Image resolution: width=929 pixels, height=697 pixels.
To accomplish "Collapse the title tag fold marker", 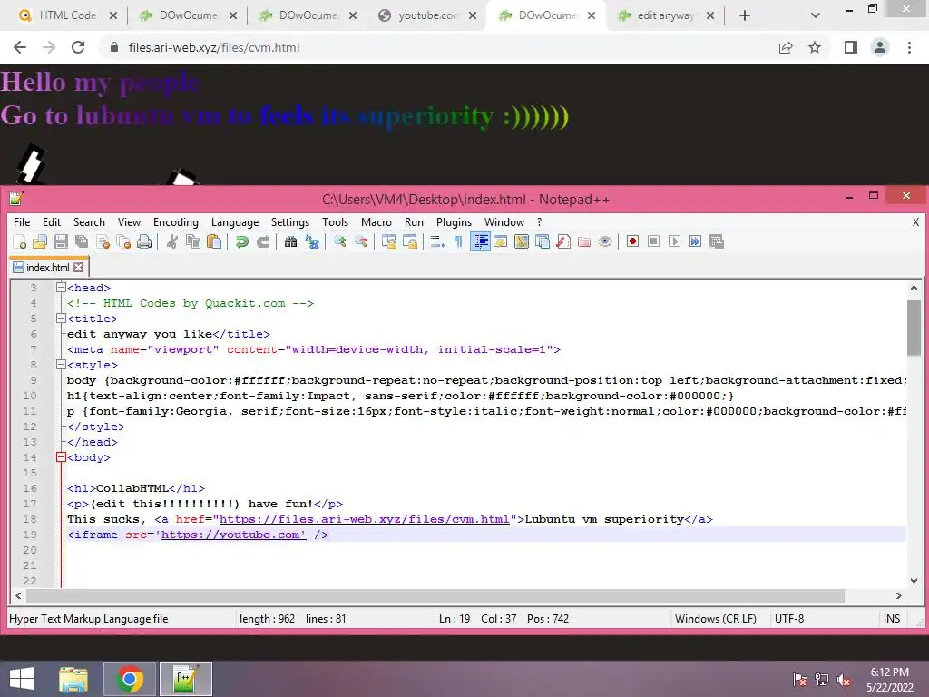I will pyautogui.click(x=61, y=319).
